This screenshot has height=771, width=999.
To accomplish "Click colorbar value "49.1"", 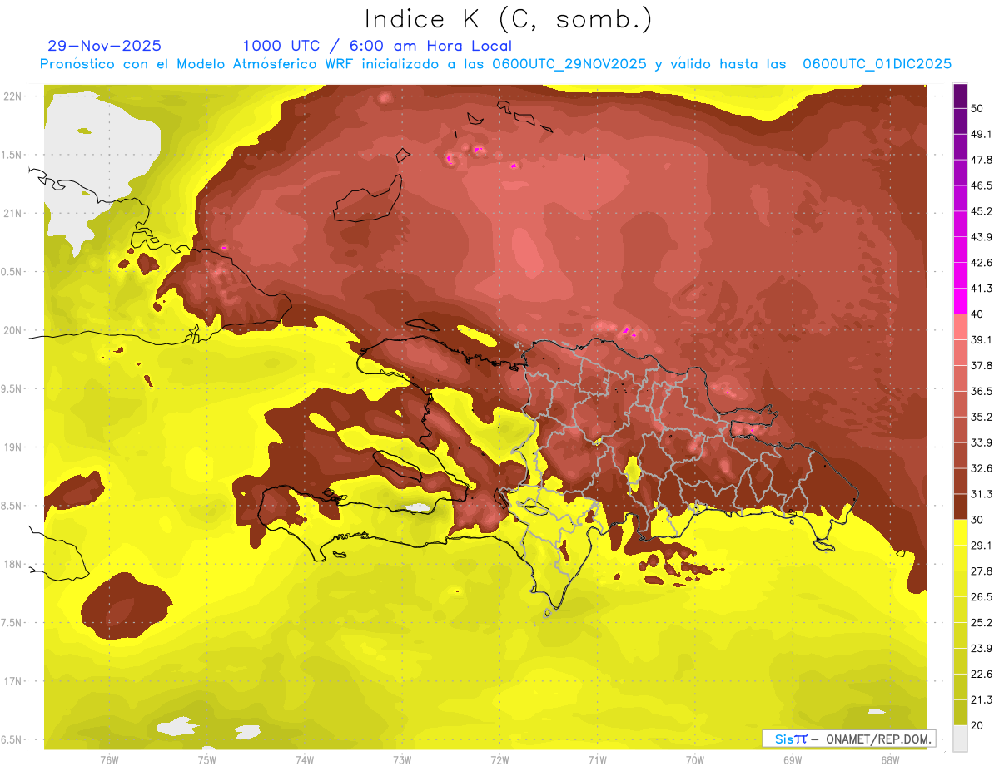I will pos(982,134).
